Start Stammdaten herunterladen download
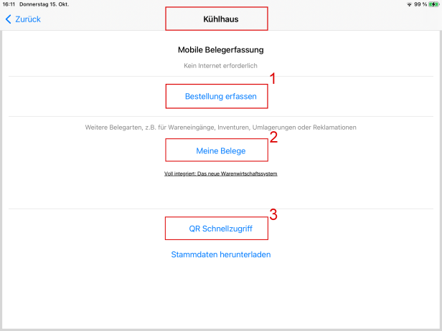 tap(221, 254)
